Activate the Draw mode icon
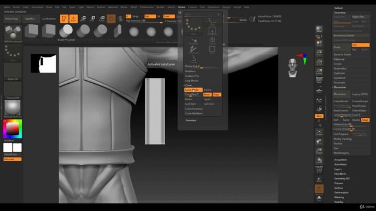376x211 pixels. coord(73,19)
